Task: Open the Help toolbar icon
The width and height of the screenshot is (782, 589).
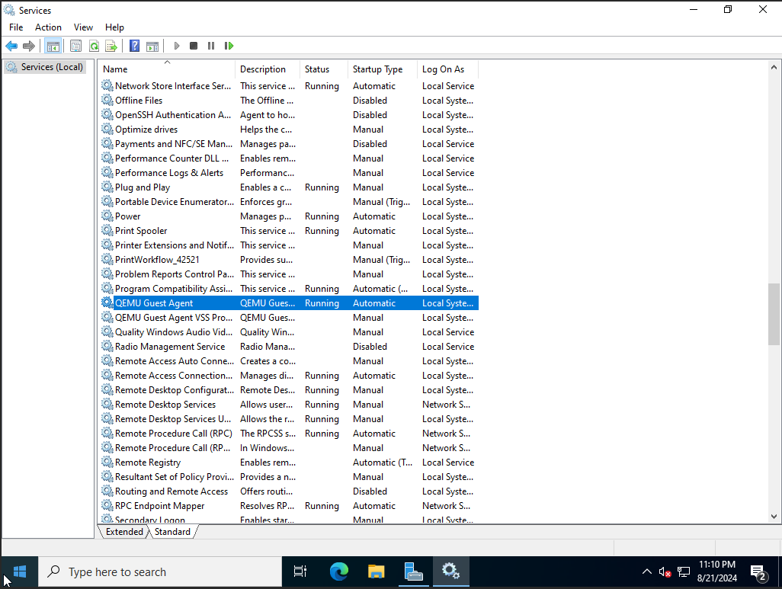Action: [135, 46]
